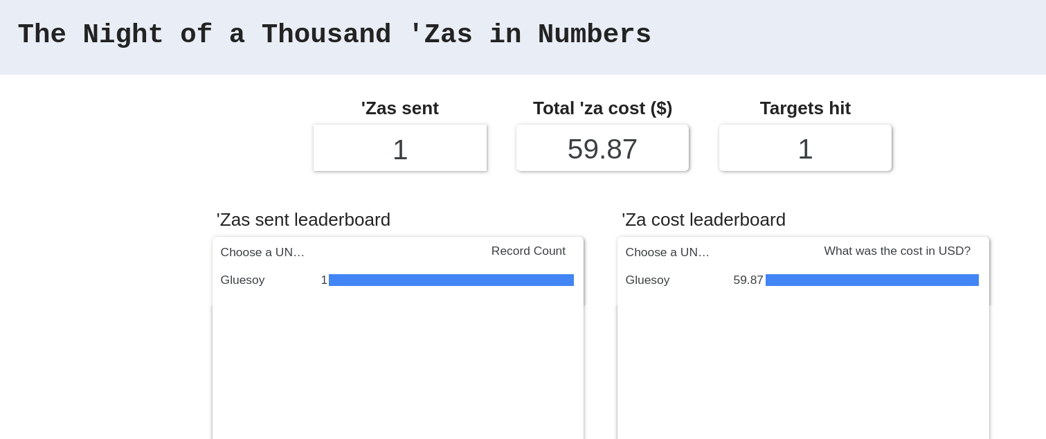1046x439 pixels.
Task: Click the blue cost bar for Gluesoy
Action: tap(872, 280)
